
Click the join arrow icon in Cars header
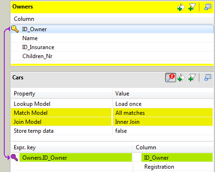pyautogui.click(x=181, y=77)
